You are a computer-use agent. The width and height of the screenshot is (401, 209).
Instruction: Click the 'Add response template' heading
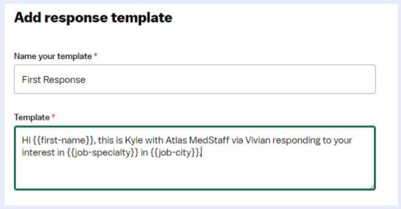(93, 18)
